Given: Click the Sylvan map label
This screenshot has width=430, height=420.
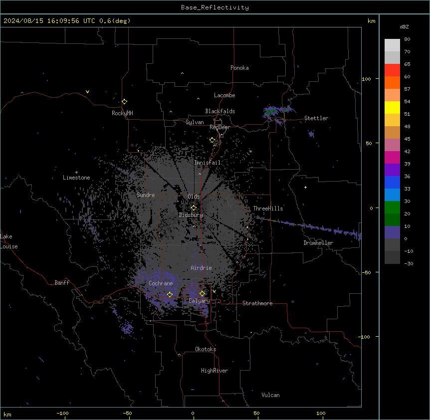Looking at the screenshot, I should (195, 122).
